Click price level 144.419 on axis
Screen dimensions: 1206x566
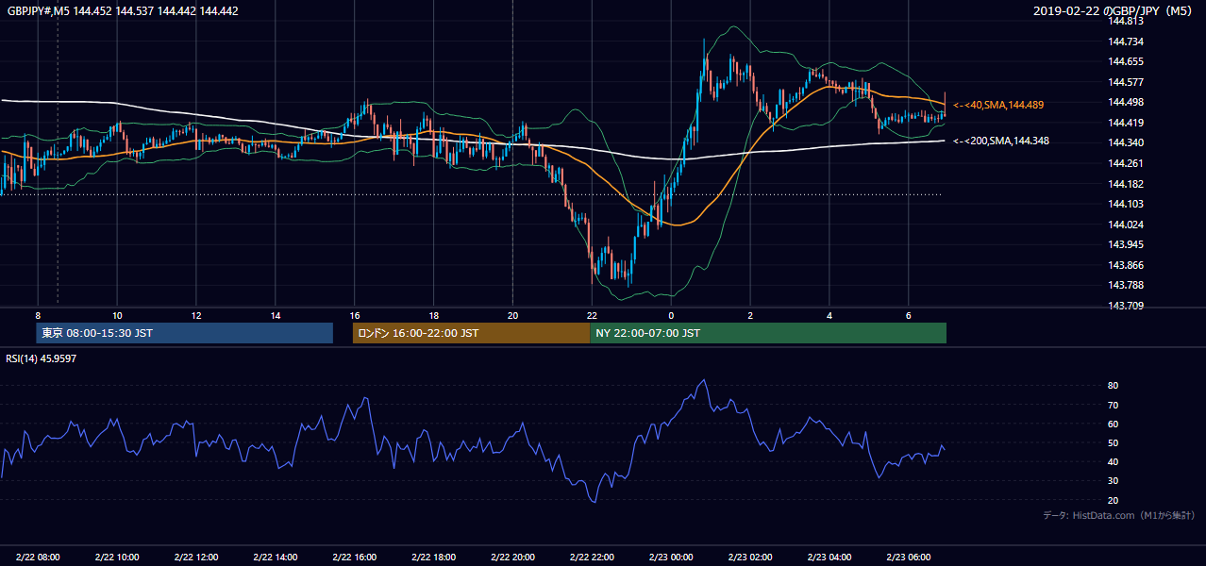tap(1125, 123)
